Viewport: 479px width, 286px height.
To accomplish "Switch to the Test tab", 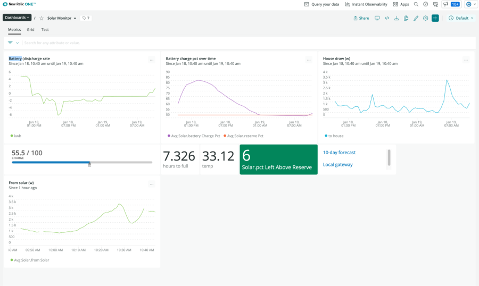I will [45, 30].
